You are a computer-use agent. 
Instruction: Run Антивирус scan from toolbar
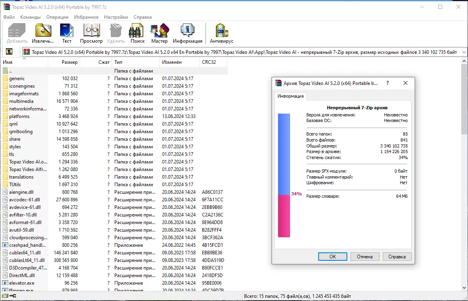tap(221, 33)
